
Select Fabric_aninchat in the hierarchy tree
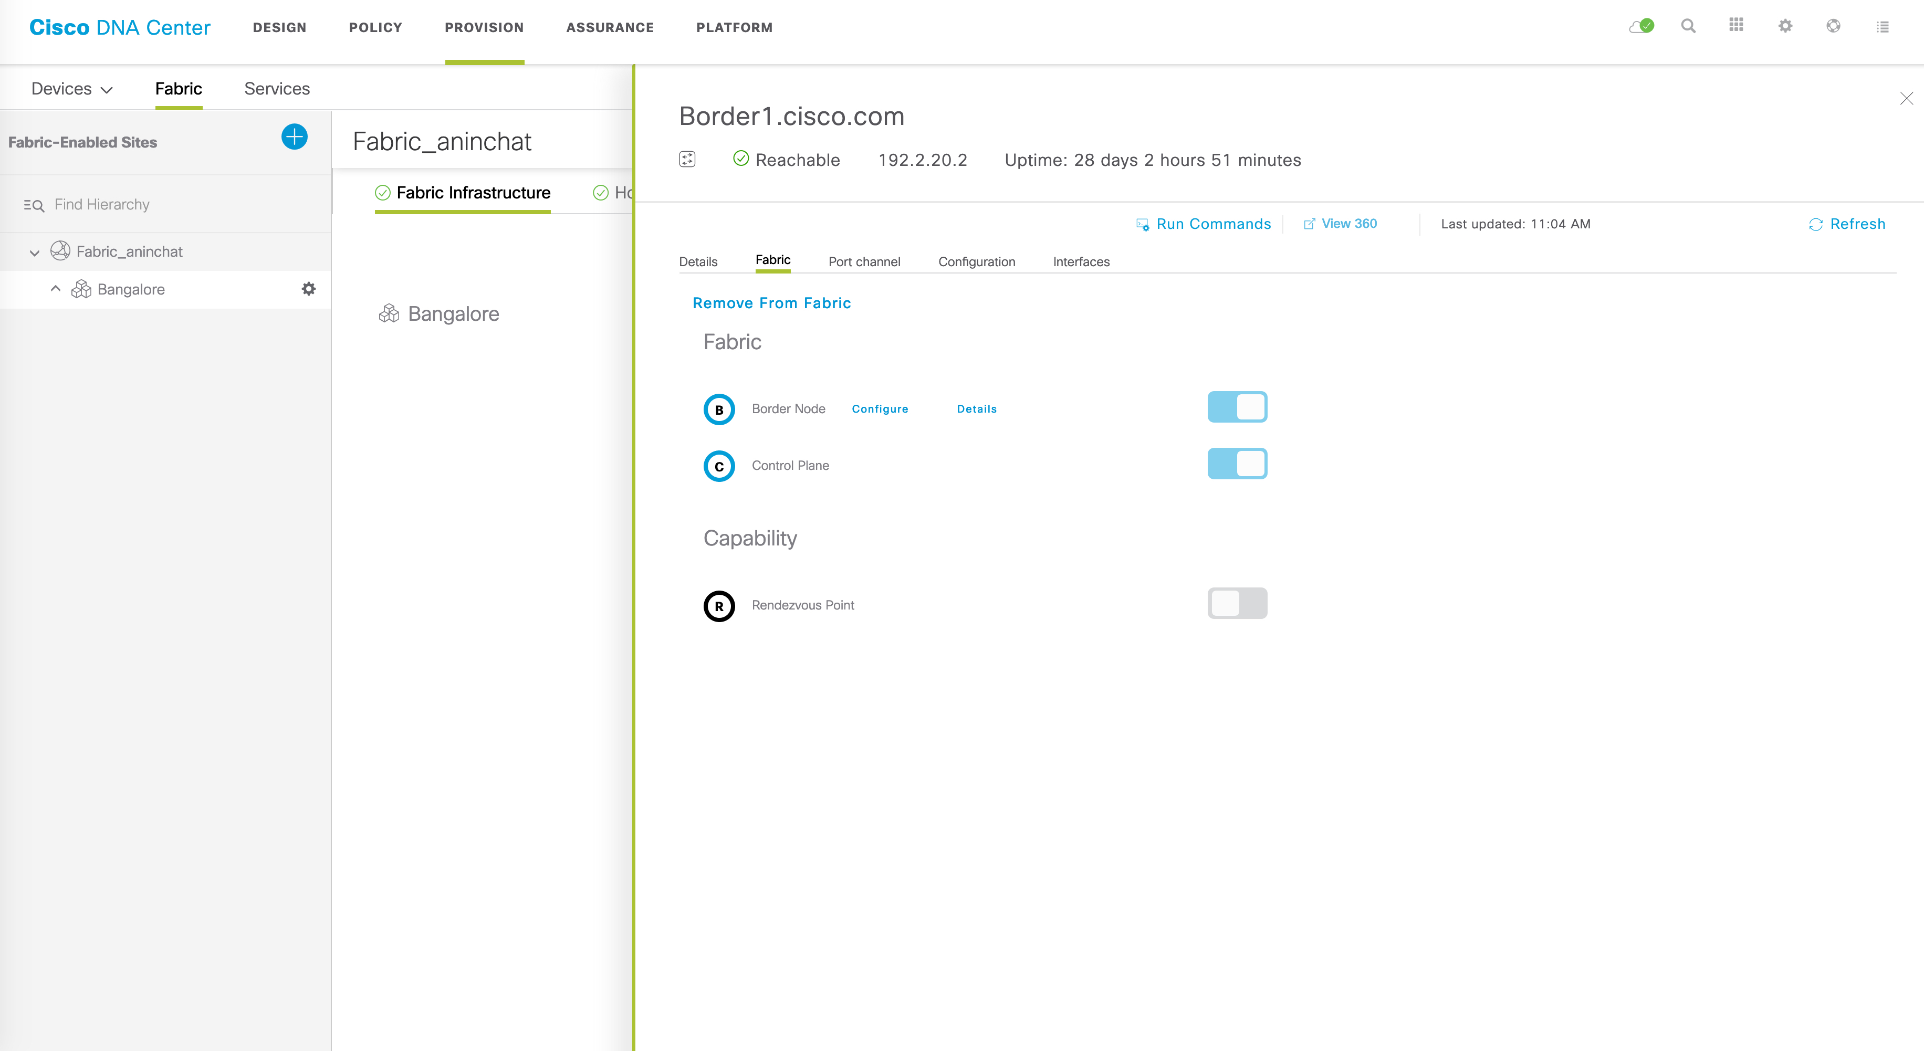(x=129, y=251)
